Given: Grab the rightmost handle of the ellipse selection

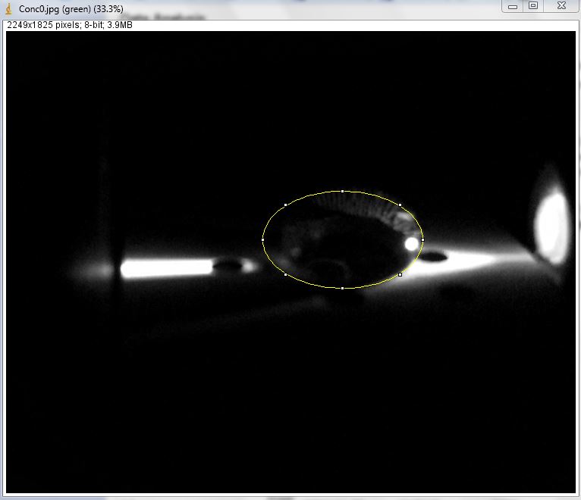Looking at the screenshot, I should coord(422,239).
